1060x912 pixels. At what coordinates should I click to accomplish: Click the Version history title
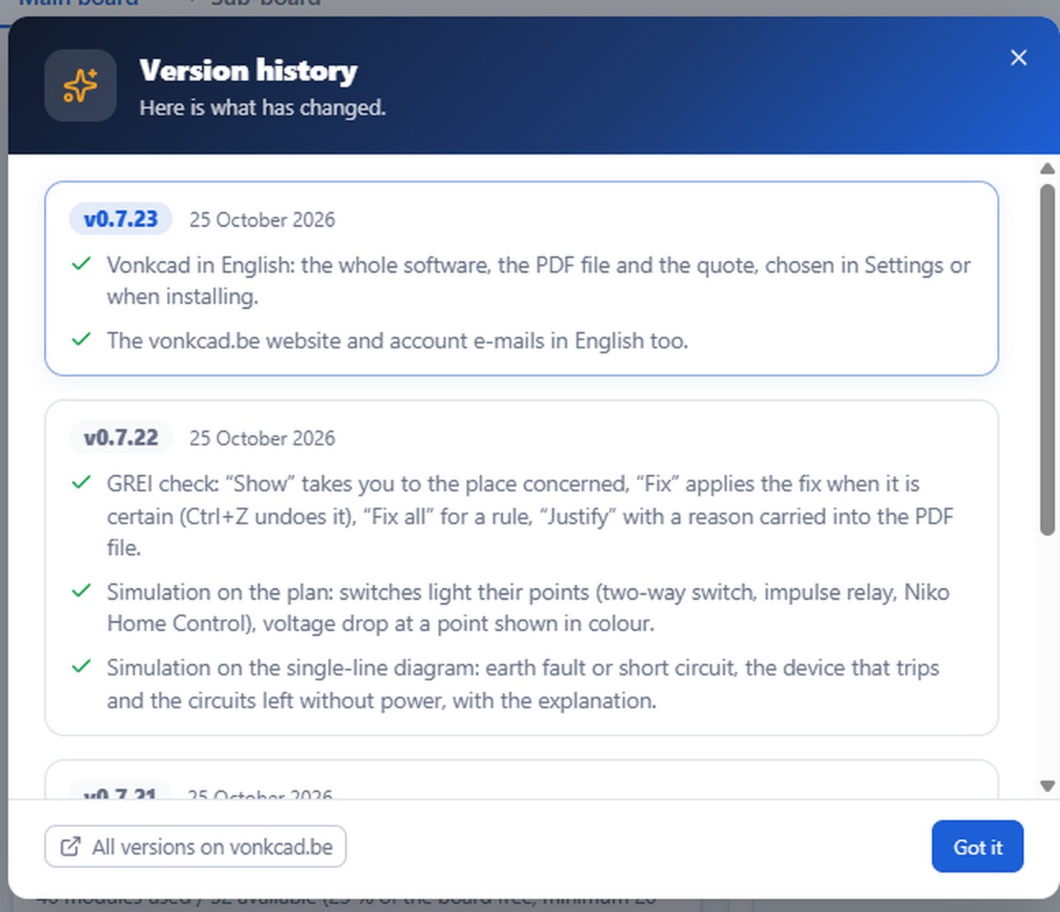coord(248,71)
